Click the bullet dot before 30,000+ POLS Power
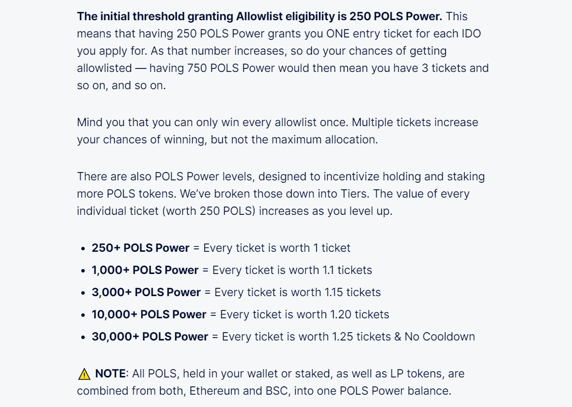 83,338
